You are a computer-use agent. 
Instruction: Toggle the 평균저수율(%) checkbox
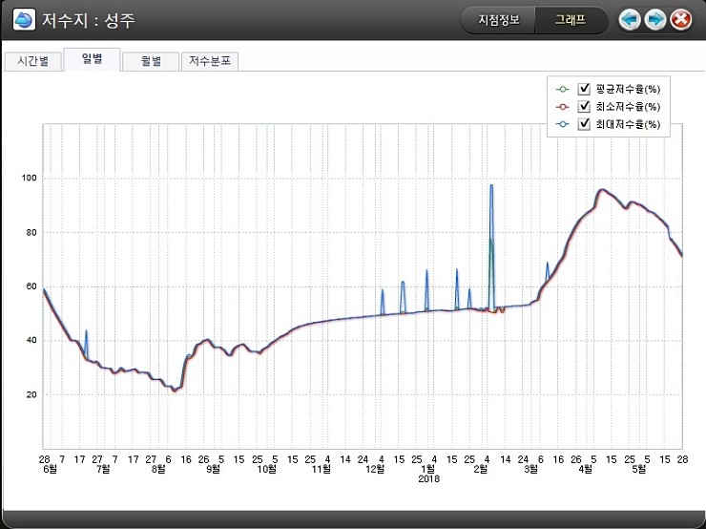[584, 89]
